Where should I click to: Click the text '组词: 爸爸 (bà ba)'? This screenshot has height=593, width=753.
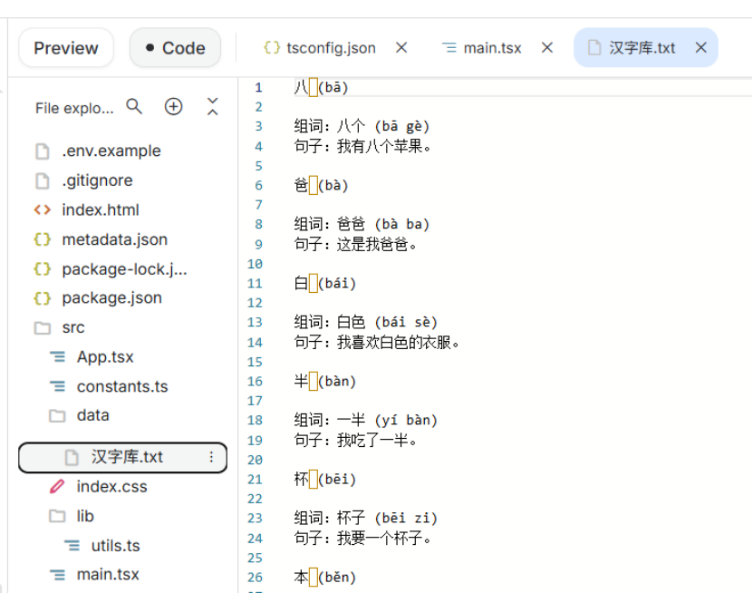pos(362,225)
